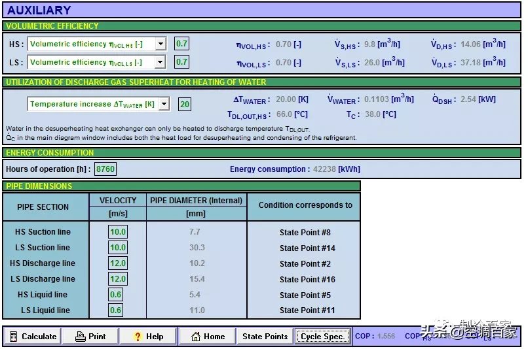Click the printer icon on Print button
The width and height of the screenshot is (528, 349).
(x=81, y=336)
